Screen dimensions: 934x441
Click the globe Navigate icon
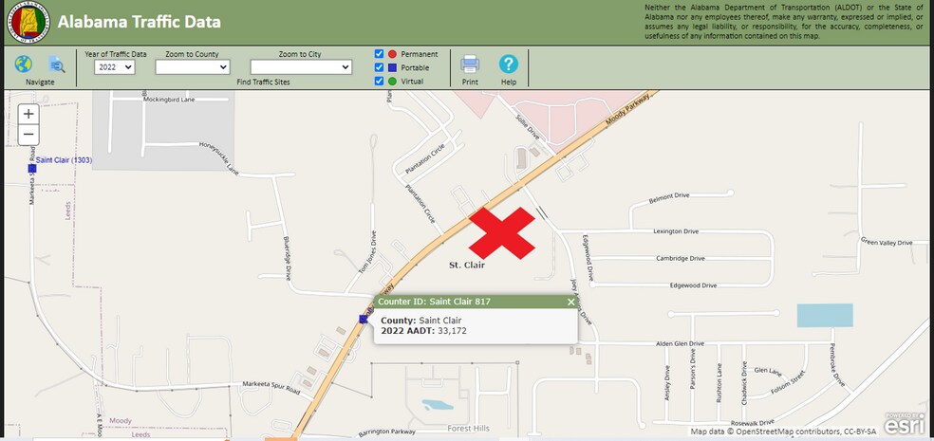(x=23, y=64)
